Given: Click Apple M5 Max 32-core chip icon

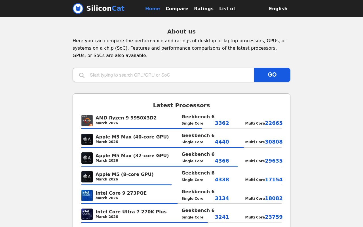Looking at the screenshot, I should (87, 158).
